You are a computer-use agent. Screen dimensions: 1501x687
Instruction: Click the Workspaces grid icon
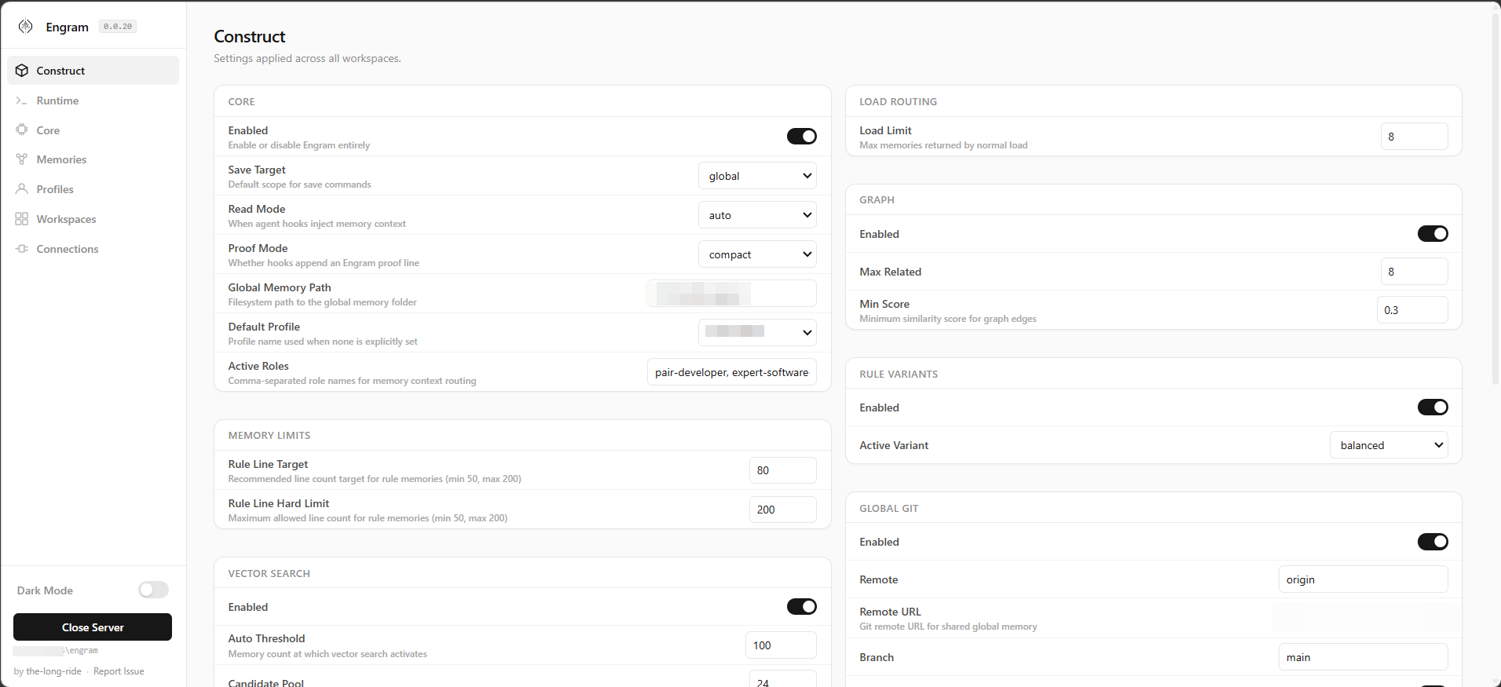(x=22, y=219)
